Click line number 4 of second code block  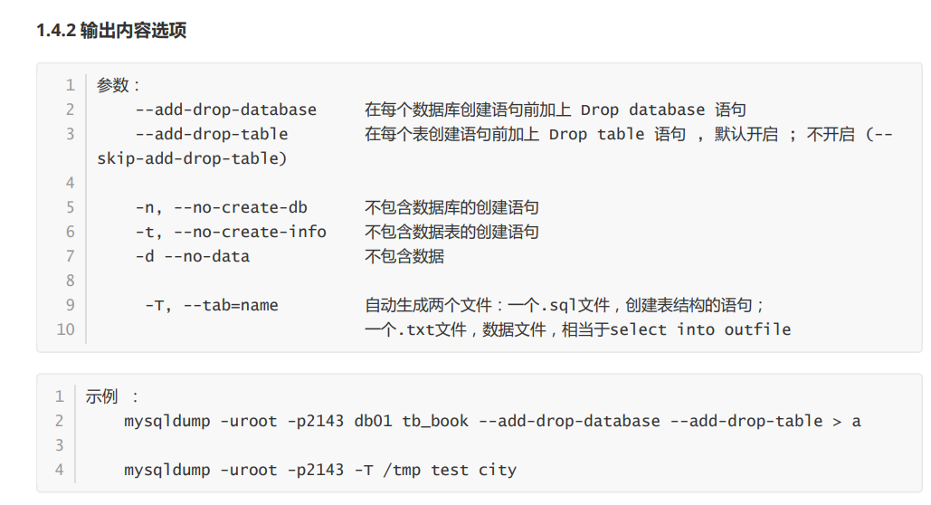click(60, 470)
